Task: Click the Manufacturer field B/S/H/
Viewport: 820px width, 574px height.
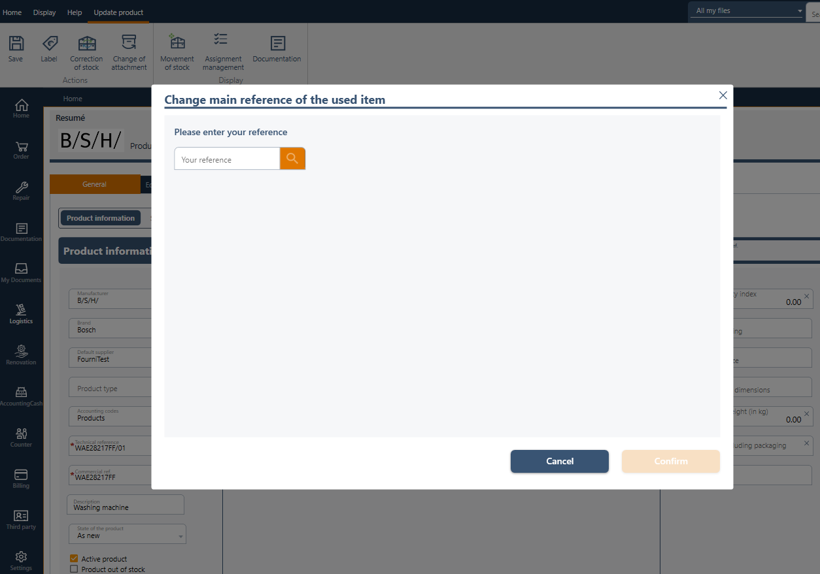Action: pyautogui.click(x=110, y=298)
